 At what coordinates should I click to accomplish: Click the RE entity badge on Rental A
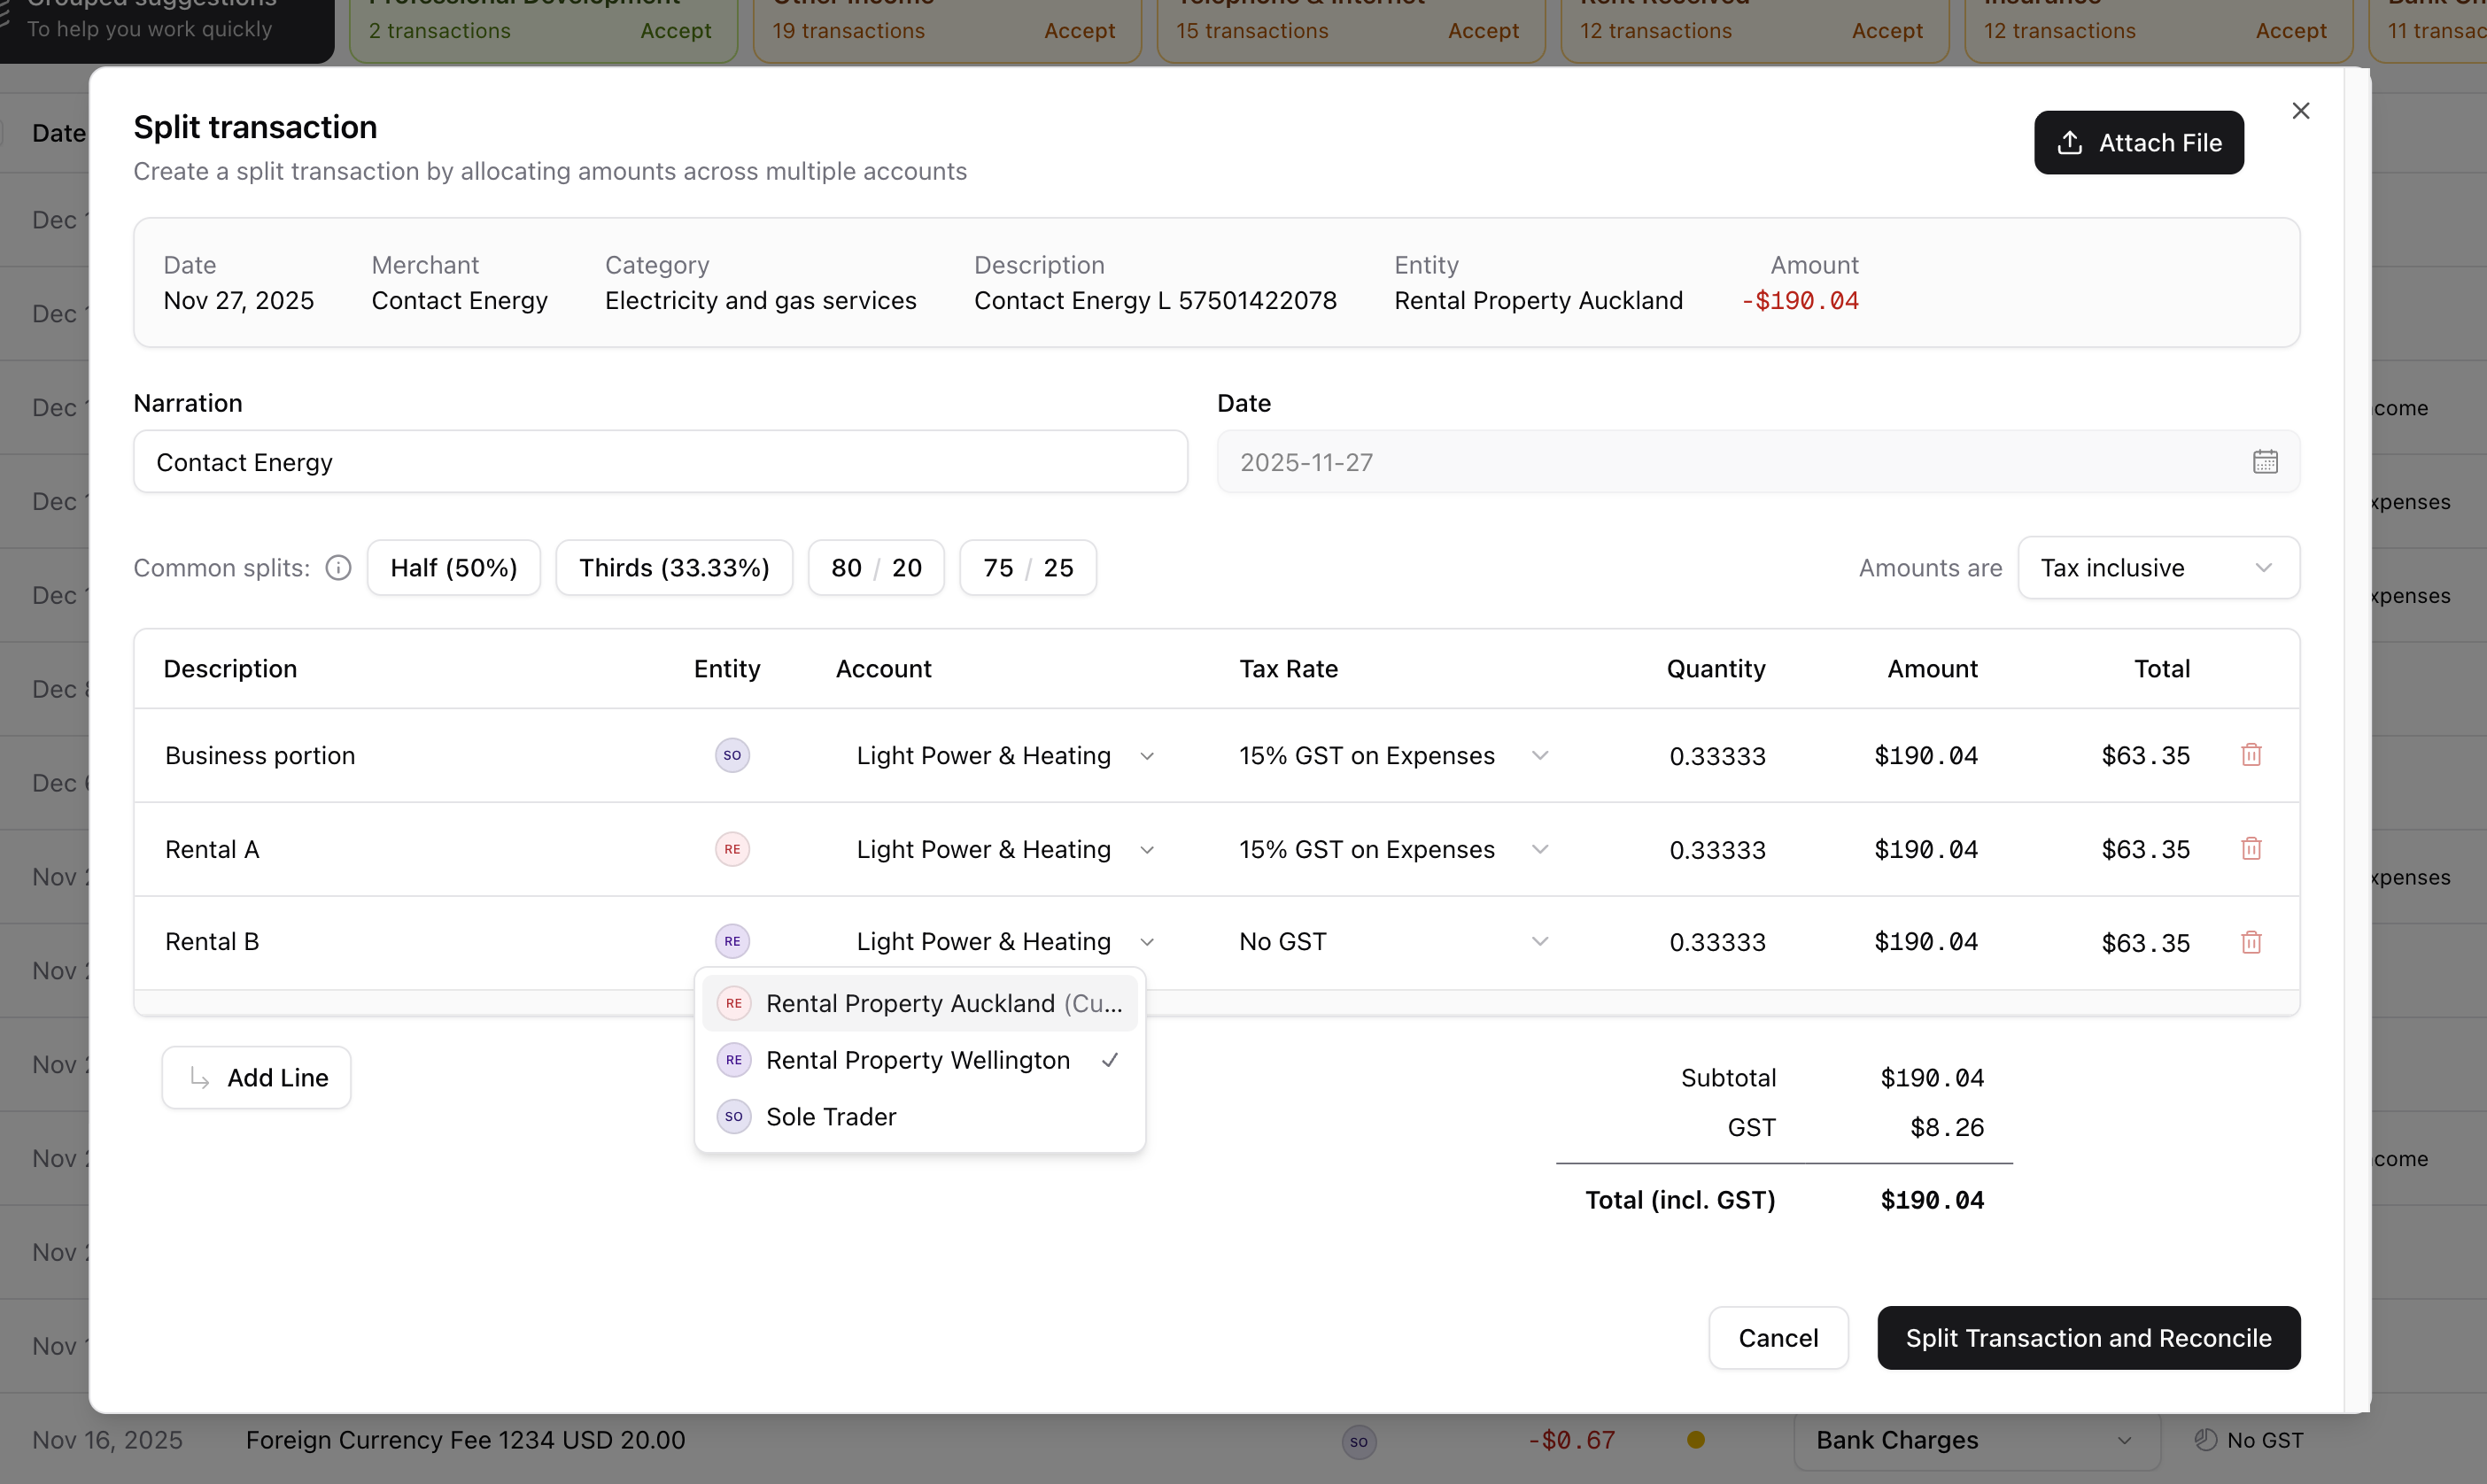(732, 849)
